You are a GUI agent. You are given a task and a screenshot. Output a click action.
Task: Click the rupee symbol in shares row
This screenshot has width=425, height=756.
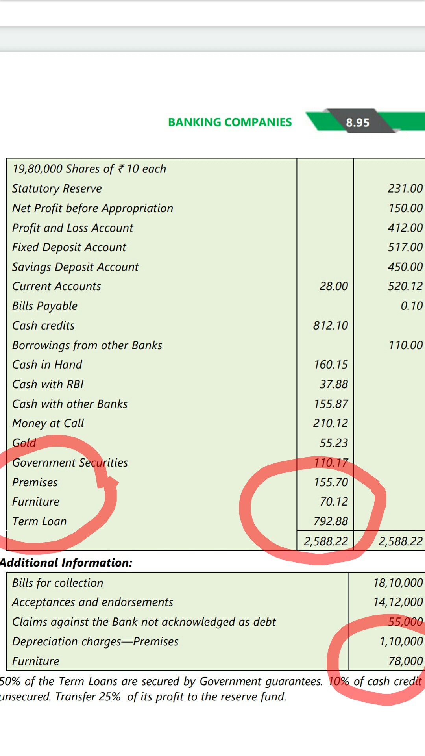coord(121,169)
